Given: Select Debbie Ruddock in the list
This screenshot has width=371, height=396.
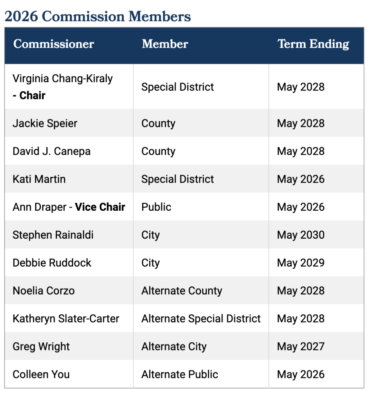Looking at the screenshot, I should click(x=52, y=263).
